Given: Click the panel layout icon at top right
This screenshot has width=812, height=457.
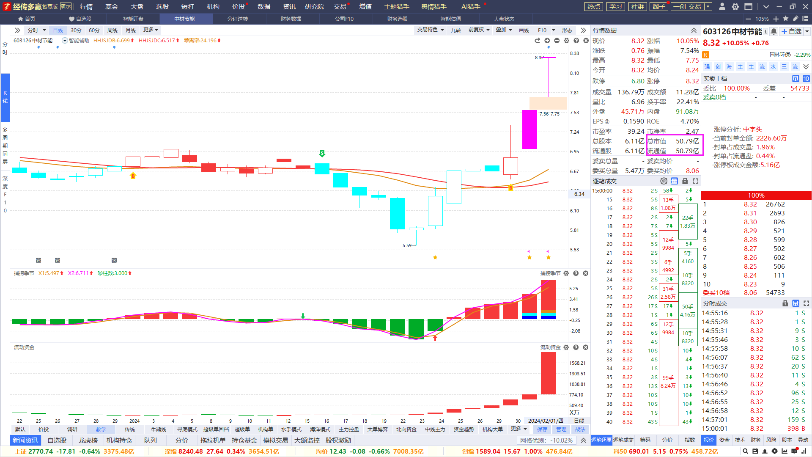Looking at the screenshot, I should 805,19.
